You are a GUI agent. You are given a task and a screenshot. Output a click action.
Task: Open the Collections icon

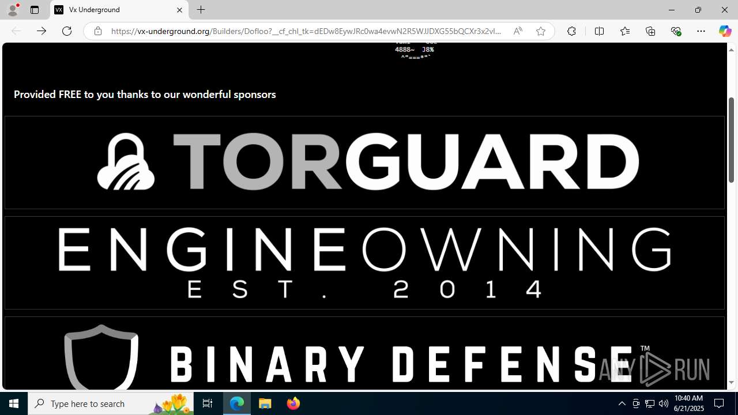(x=650, y=31)
